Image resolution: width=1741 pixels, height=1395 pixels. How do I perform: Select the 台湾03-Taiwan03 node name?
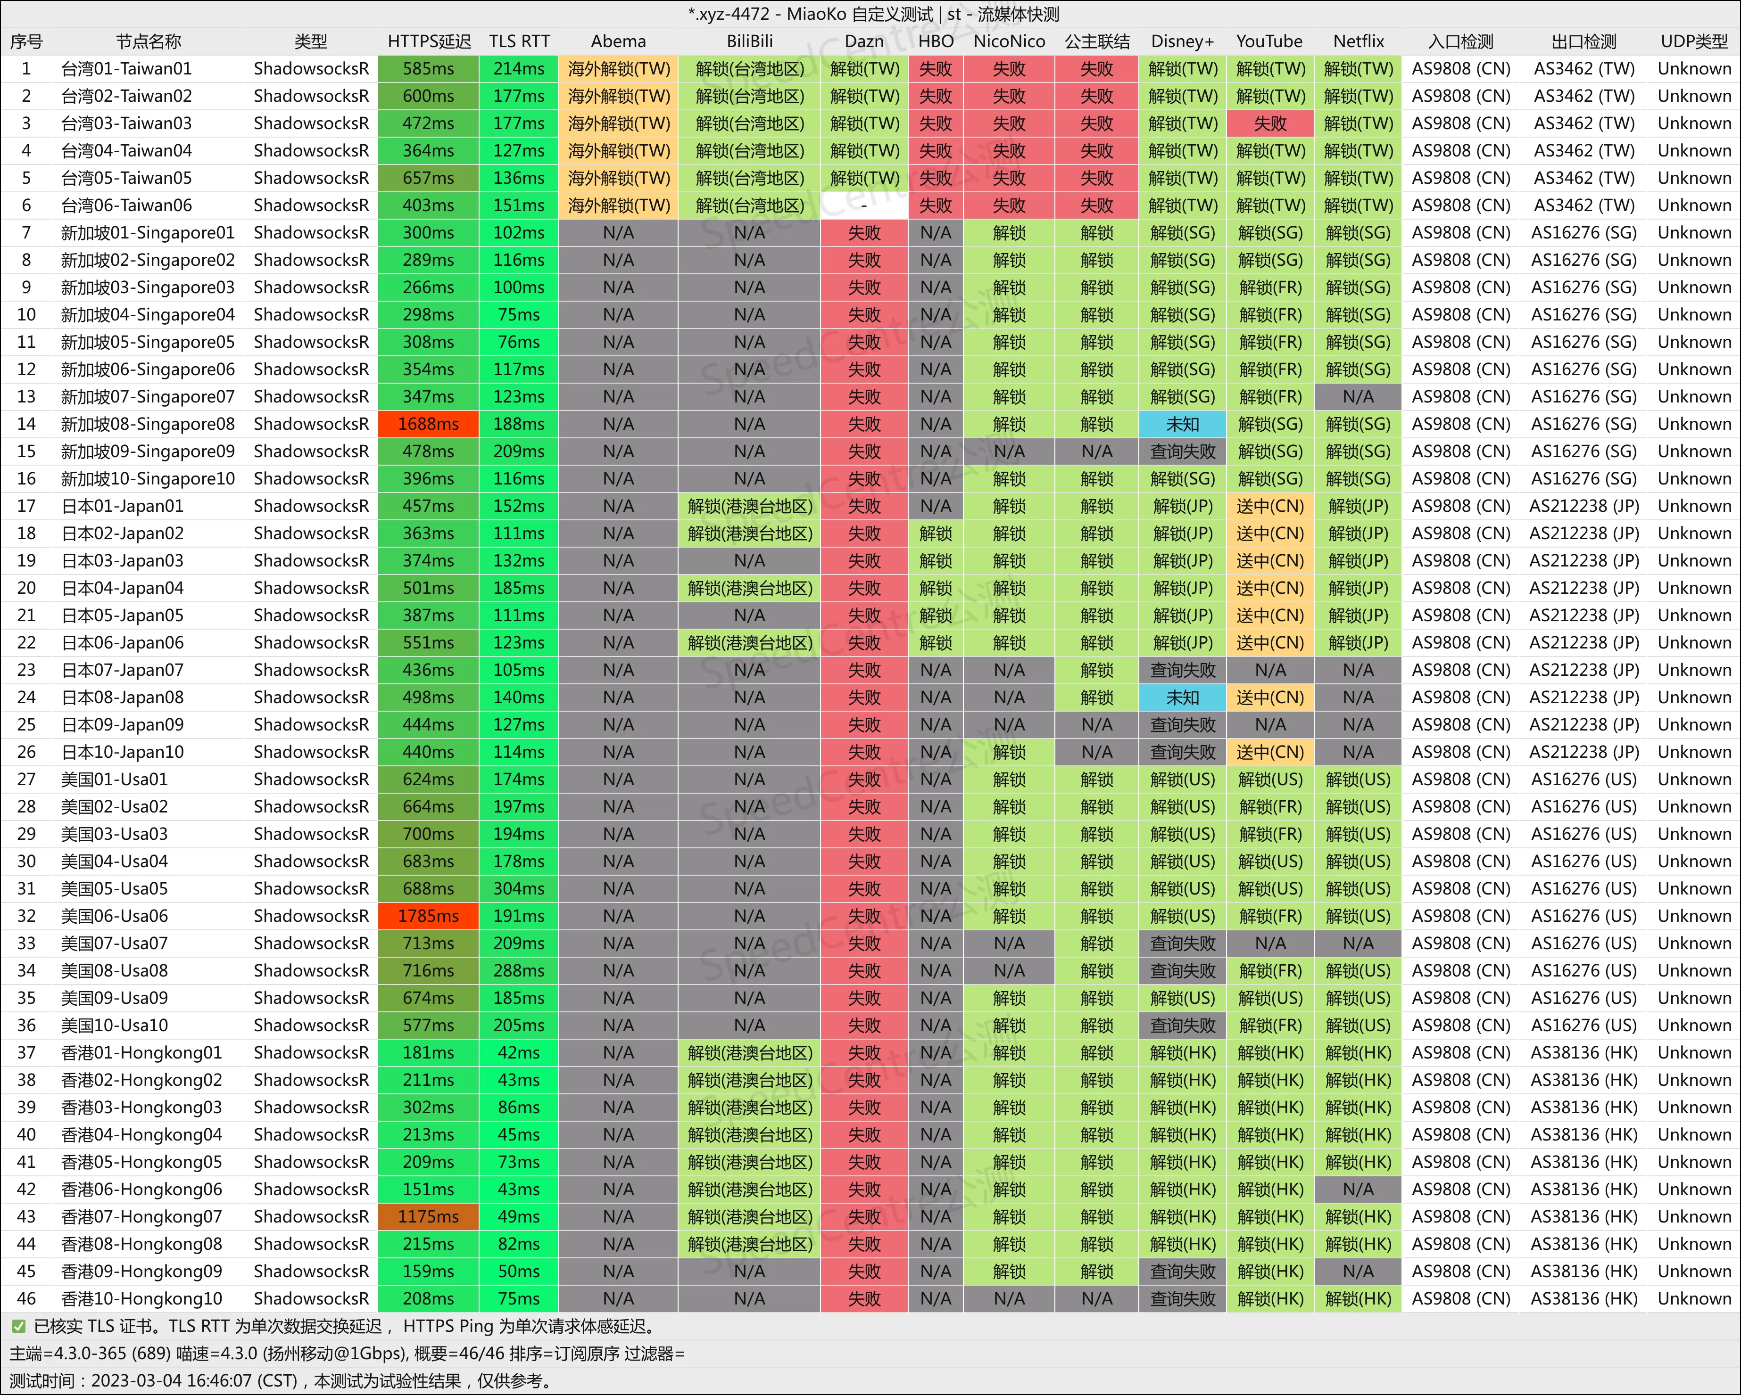pyautogui.click(x=127, y=123)
